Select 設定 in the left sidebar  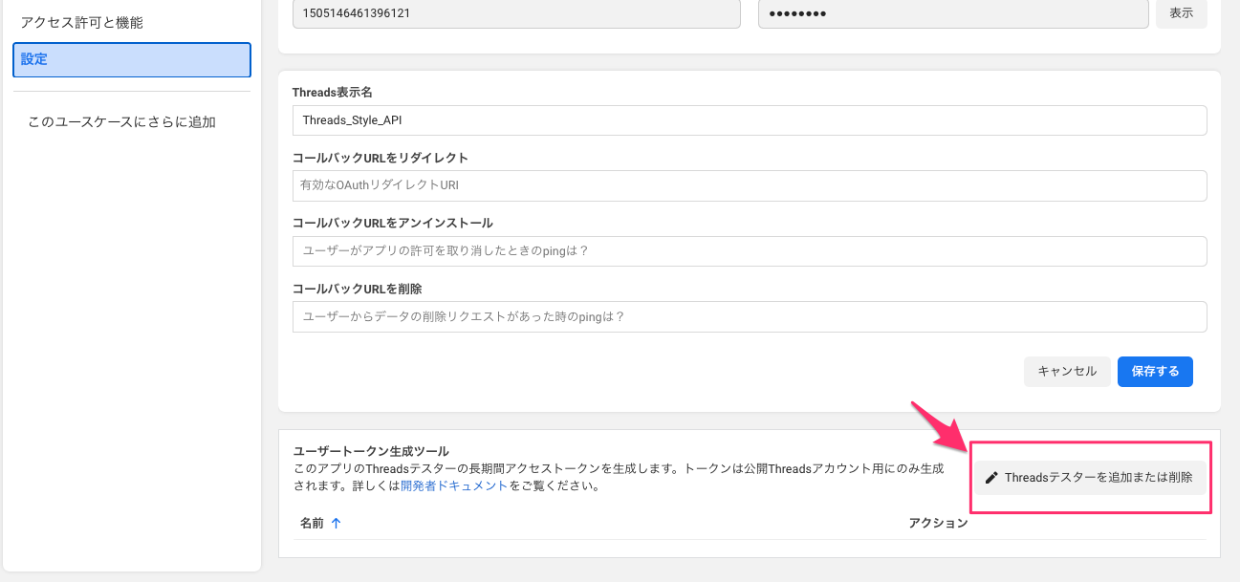point(132,59)
